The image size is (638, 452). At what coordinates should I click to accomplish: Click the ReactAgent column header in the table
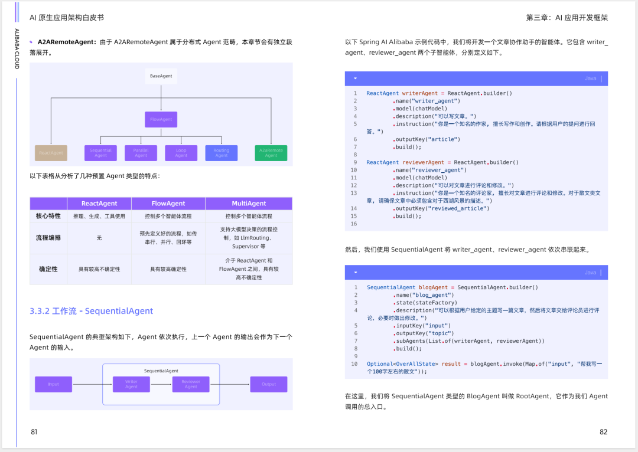[99, 204]
